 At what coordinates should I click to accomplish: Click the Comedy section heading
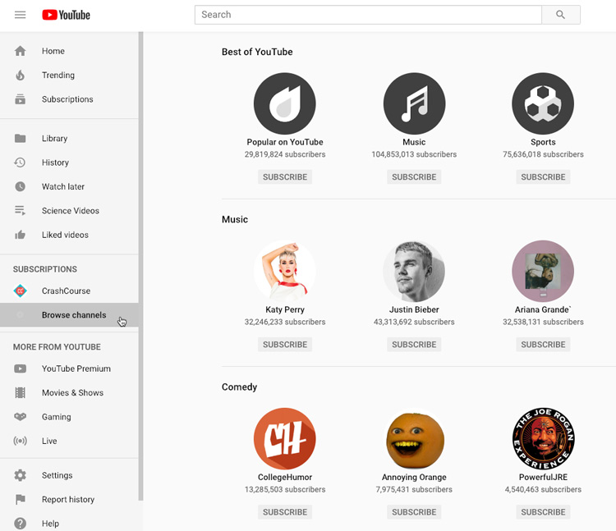(x=239, y=387)
